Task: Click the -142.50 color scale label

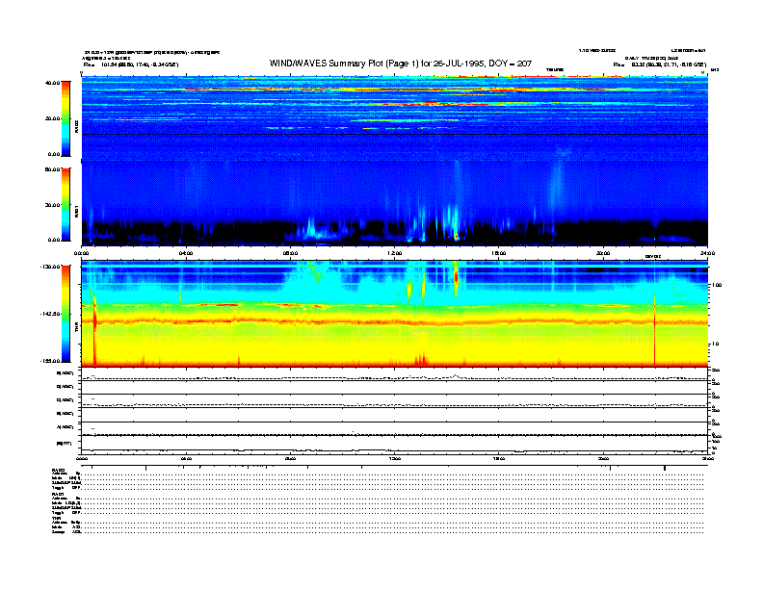Action: 50,314
